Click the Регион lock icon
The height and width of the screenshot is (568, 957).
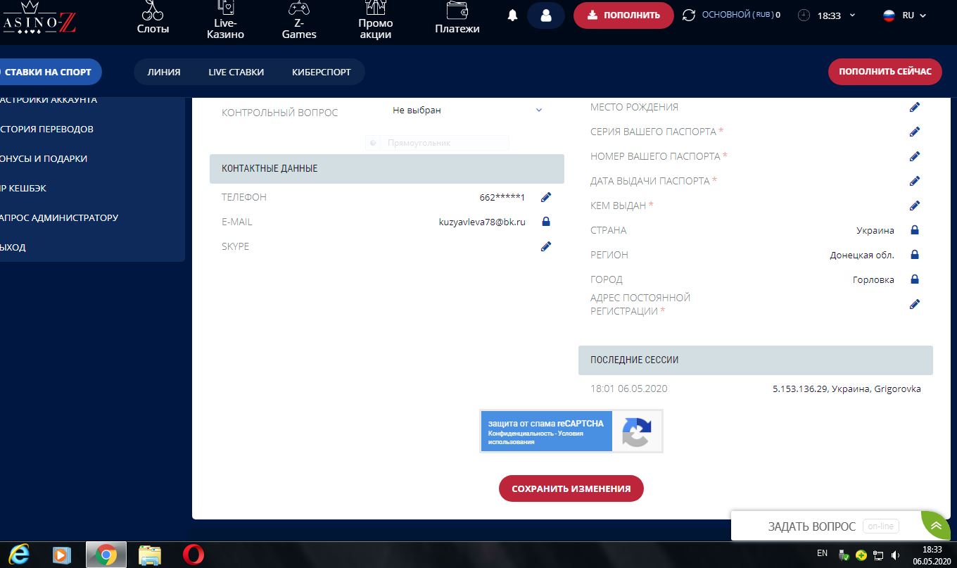click(x=915, y=255)
